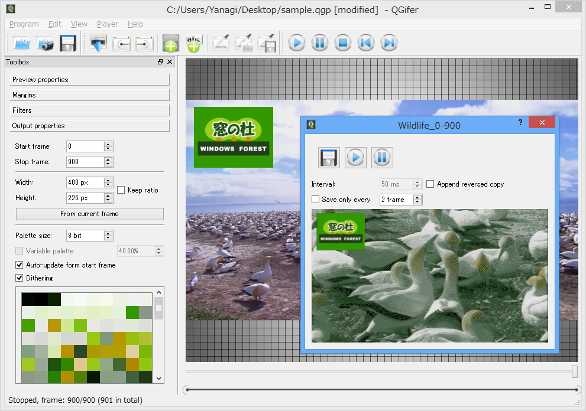Pause the GIF preview in Wildlife dialog
Image resolution: width=586 pixels, height=411 pixels.
[382, 158]
